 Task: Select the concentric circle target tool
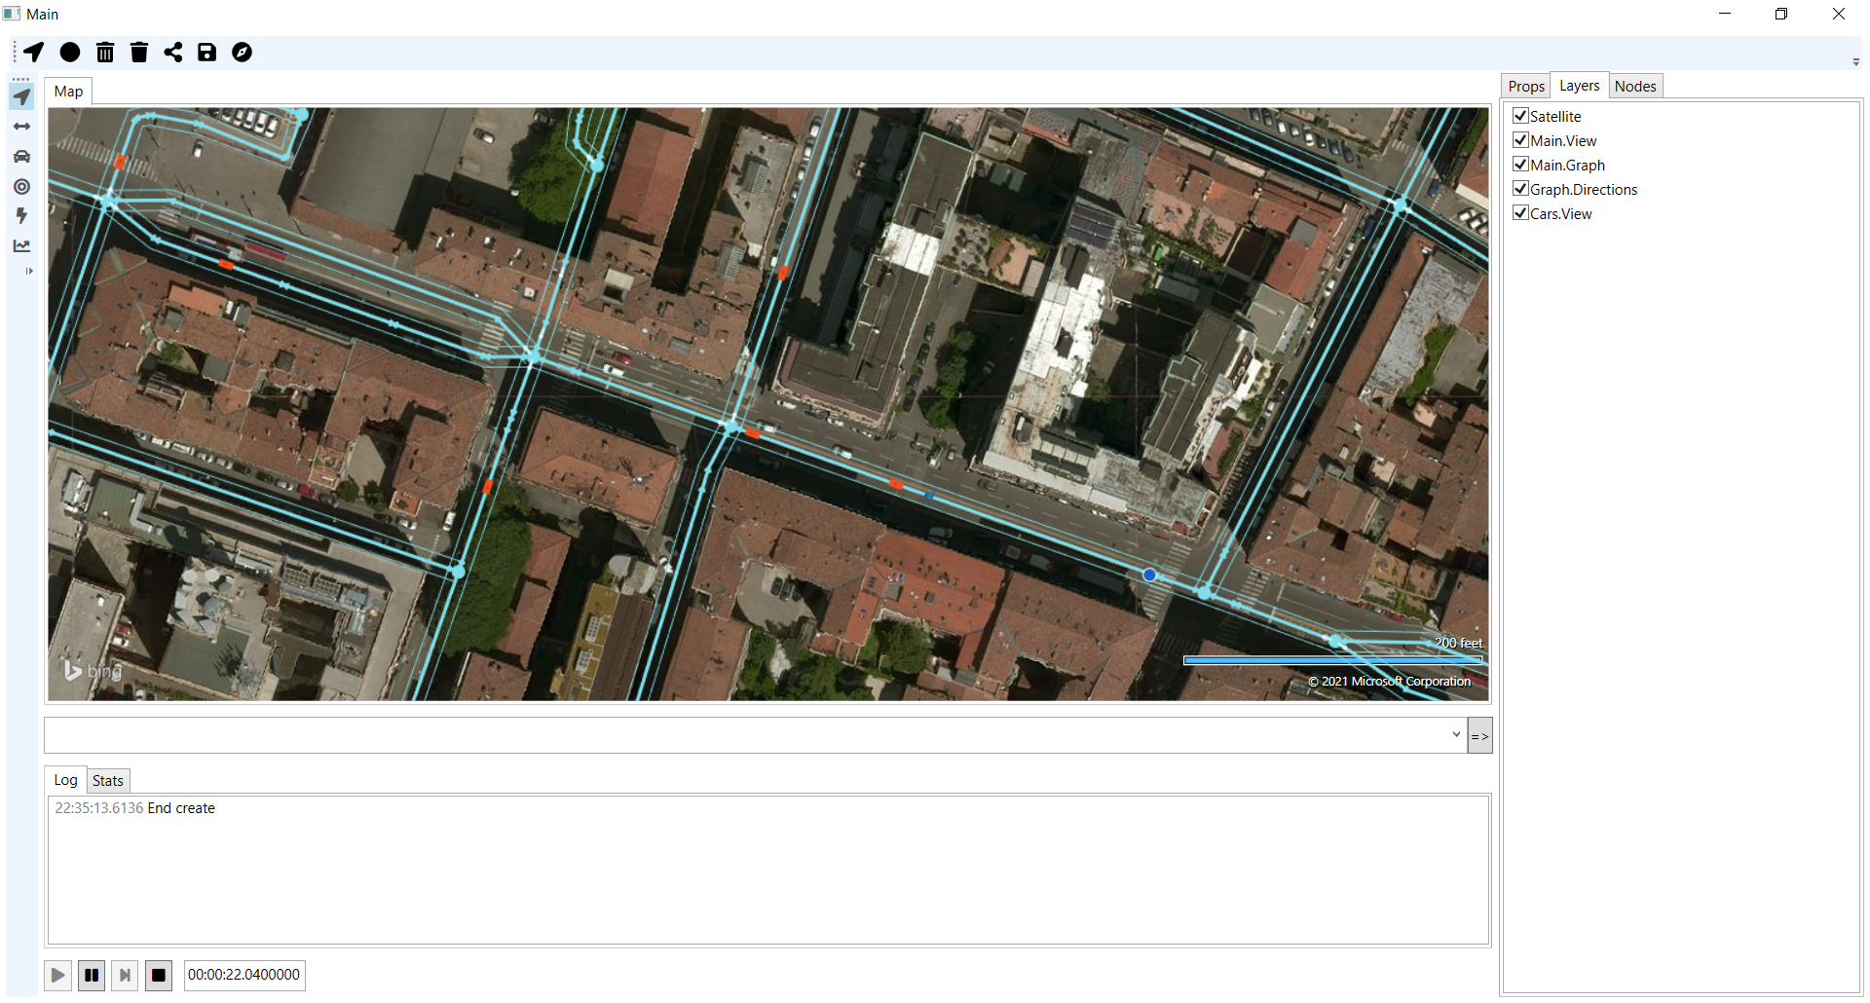[x=21, y=187]
